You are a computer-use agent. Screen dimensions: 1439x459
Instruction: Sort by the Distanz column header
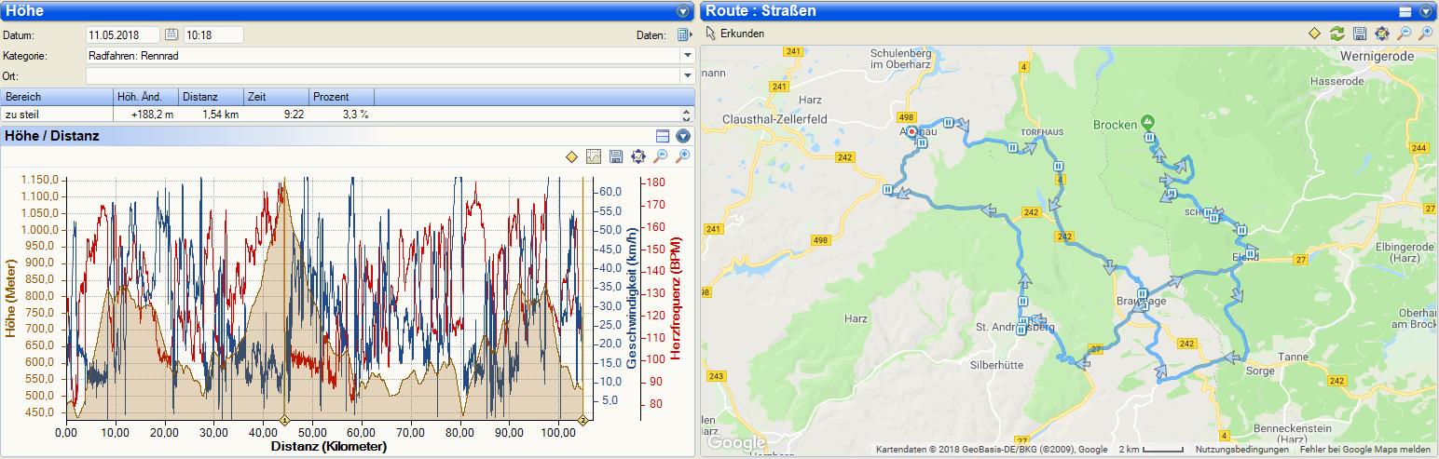211,97
